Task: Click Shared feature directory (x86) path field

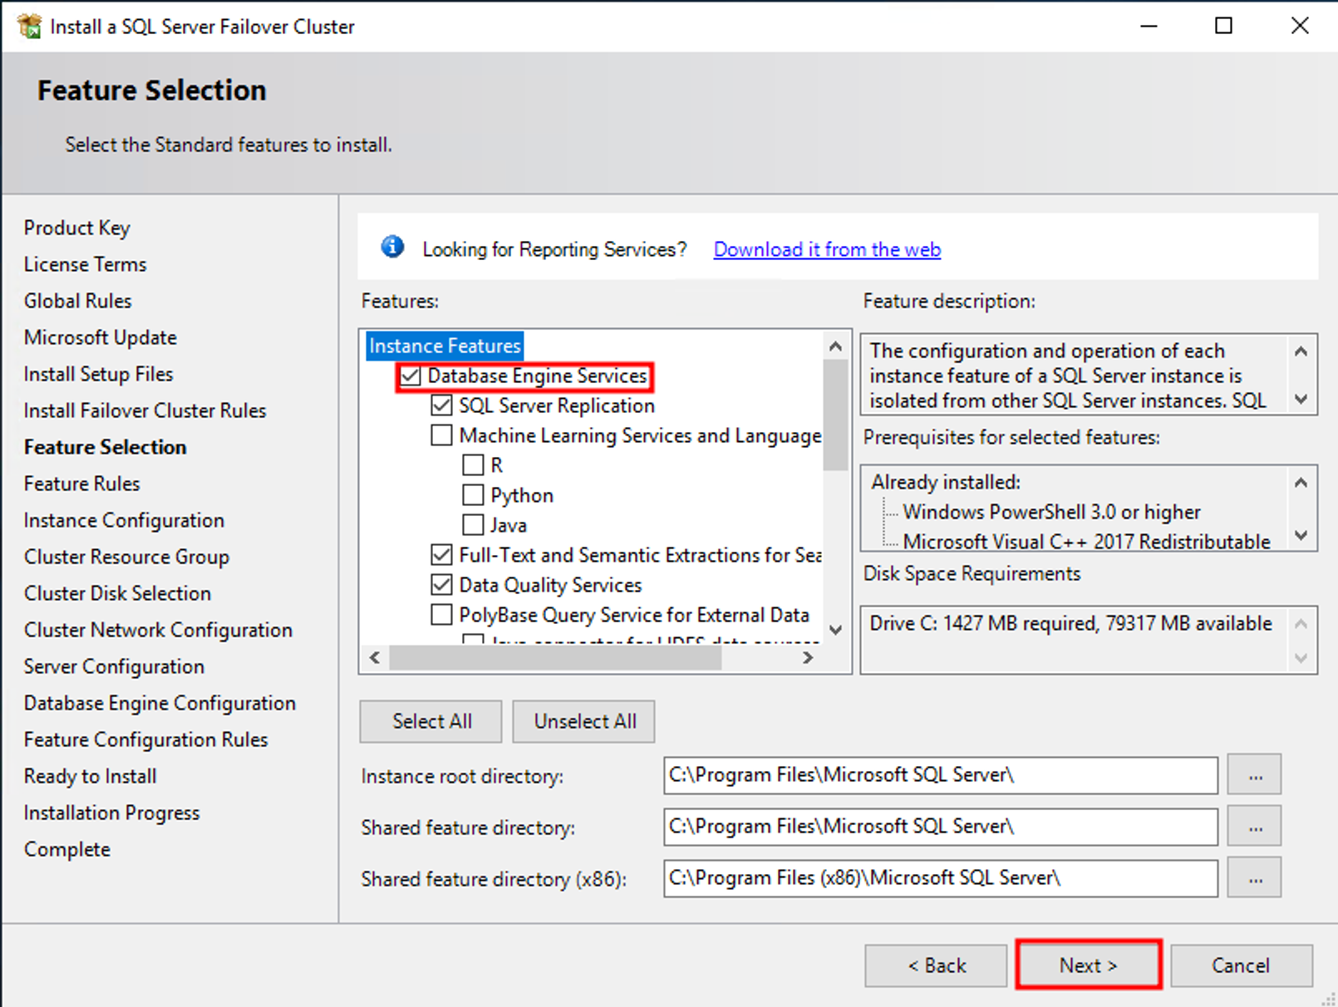Action: coord(941,878)
